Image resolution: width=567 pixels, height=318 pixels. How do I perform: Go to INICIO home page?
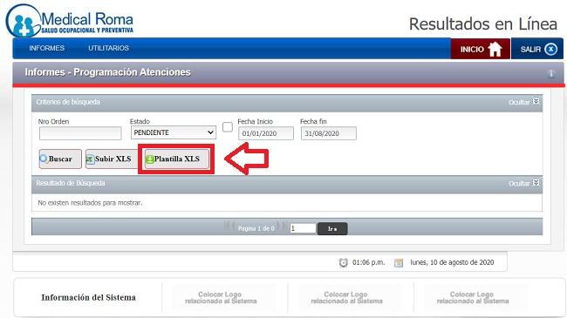[481, 49]
